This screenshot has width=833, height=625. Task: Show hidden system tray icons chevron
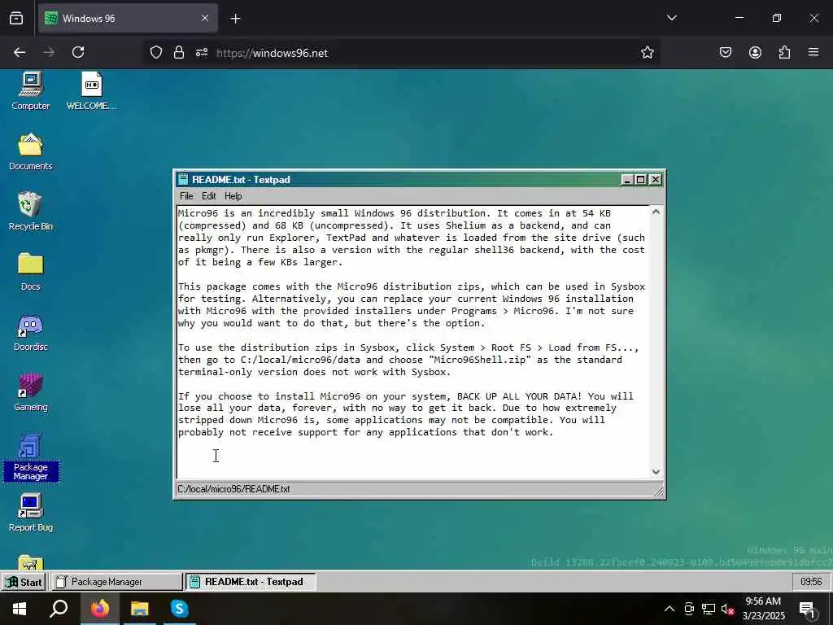pos(669,609)
